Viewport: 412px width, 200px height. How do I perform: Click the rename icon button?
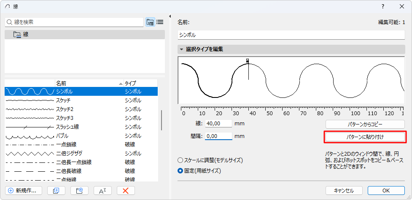[x=102, y=191]
